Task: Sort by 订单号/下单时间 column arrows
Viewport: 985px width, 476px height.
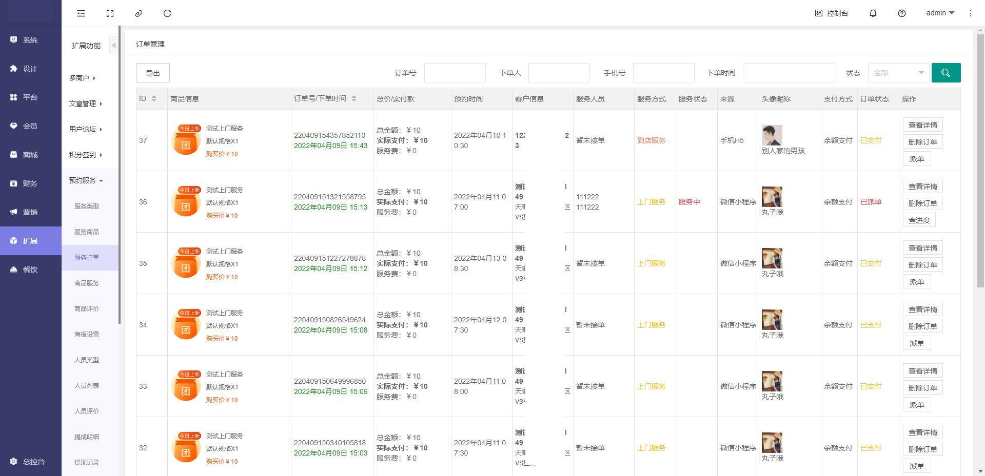Action: [353, 98]
